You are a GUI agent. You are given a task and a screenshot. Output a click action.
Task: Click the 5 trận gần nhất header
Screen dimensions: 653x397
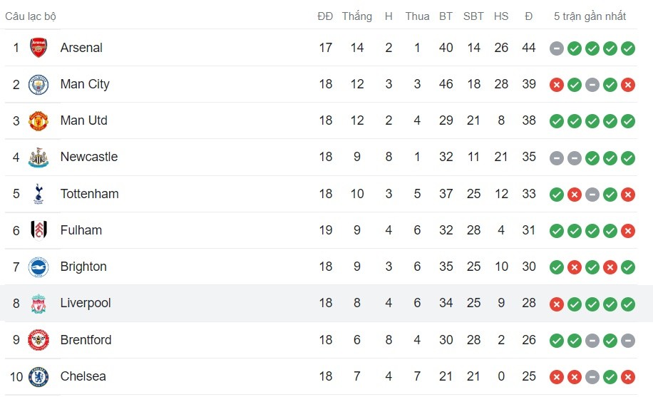590,16
